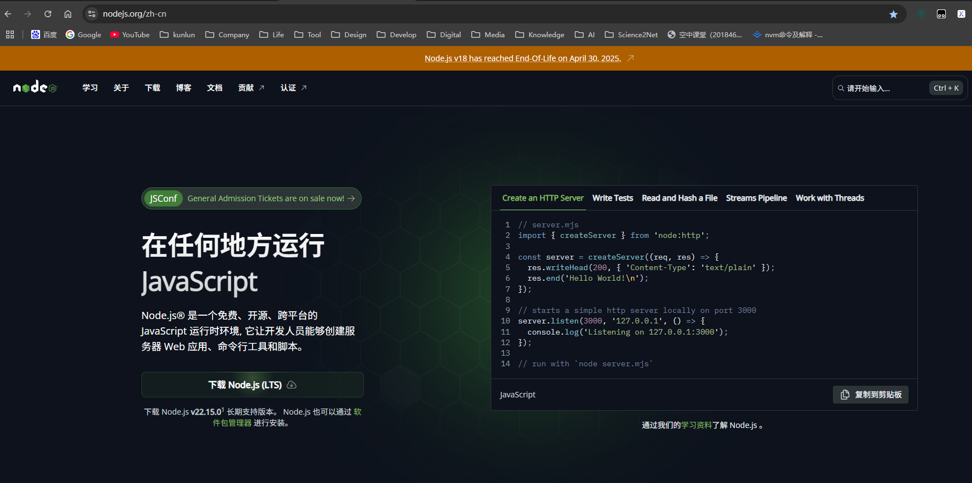Open the 学习 navigation item
The width and height of the screenshot is (972, 483).
(90, 88)
